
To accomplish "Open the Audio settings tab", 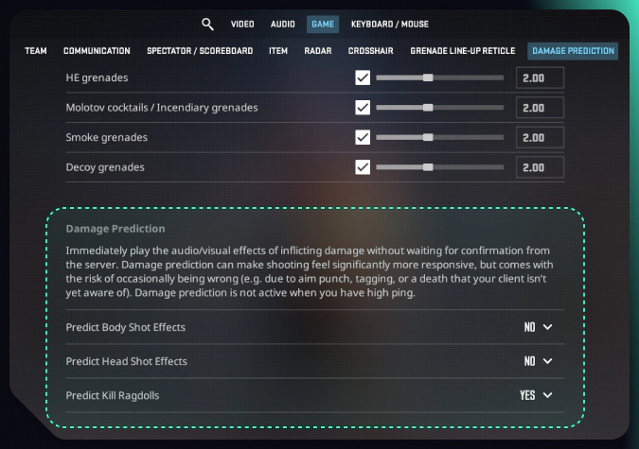I will [282, 25].
